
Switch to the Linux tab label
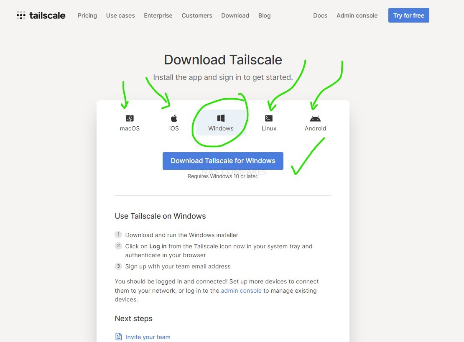269,128
